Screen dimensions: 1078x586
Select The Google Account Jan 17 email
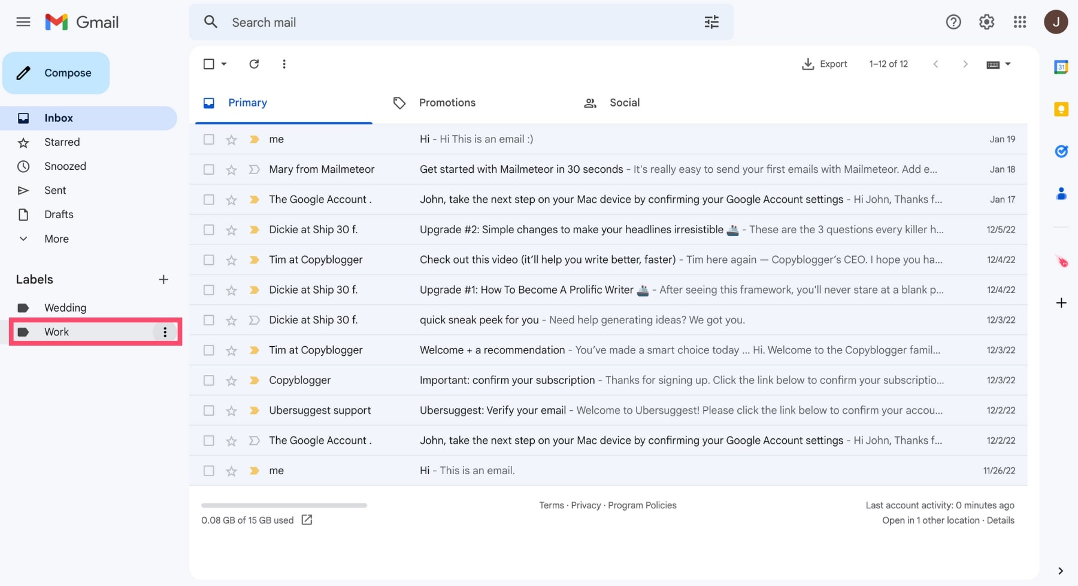(208, 200)
